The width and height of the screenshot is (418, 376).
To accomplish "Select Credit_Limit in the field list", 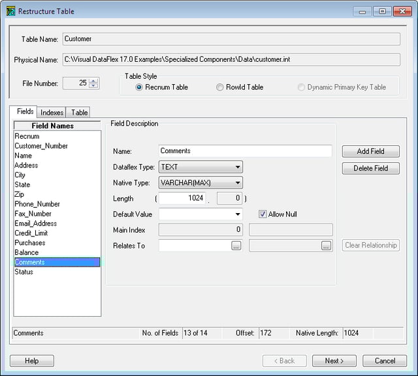I will tap(57, 233).
